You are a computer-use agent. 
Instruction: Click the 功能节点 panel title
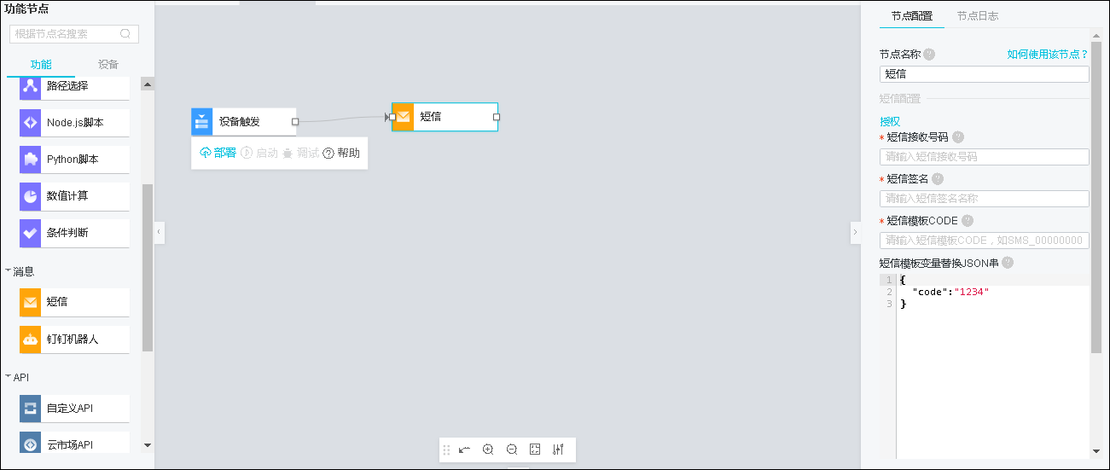[26, 9]
